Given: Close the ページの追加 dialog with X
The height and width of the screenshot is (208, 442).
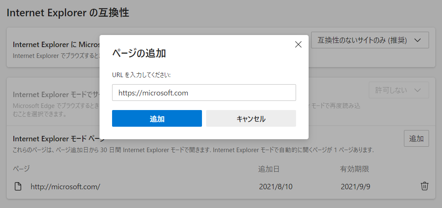Looking at the screenshot, I should tap(298, 45).
